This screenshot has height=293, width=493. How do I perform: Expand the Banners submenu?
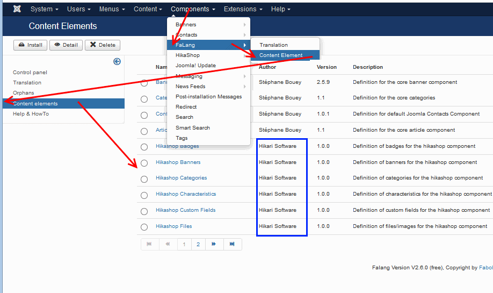208,25
